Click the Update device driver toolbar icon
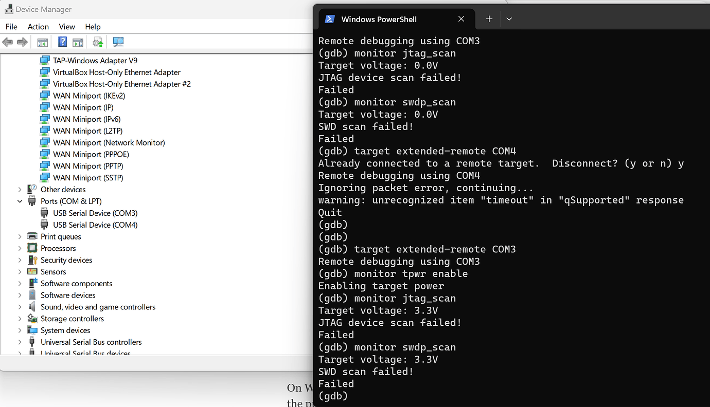Viewport: 710px width, 407px height. 98,42
